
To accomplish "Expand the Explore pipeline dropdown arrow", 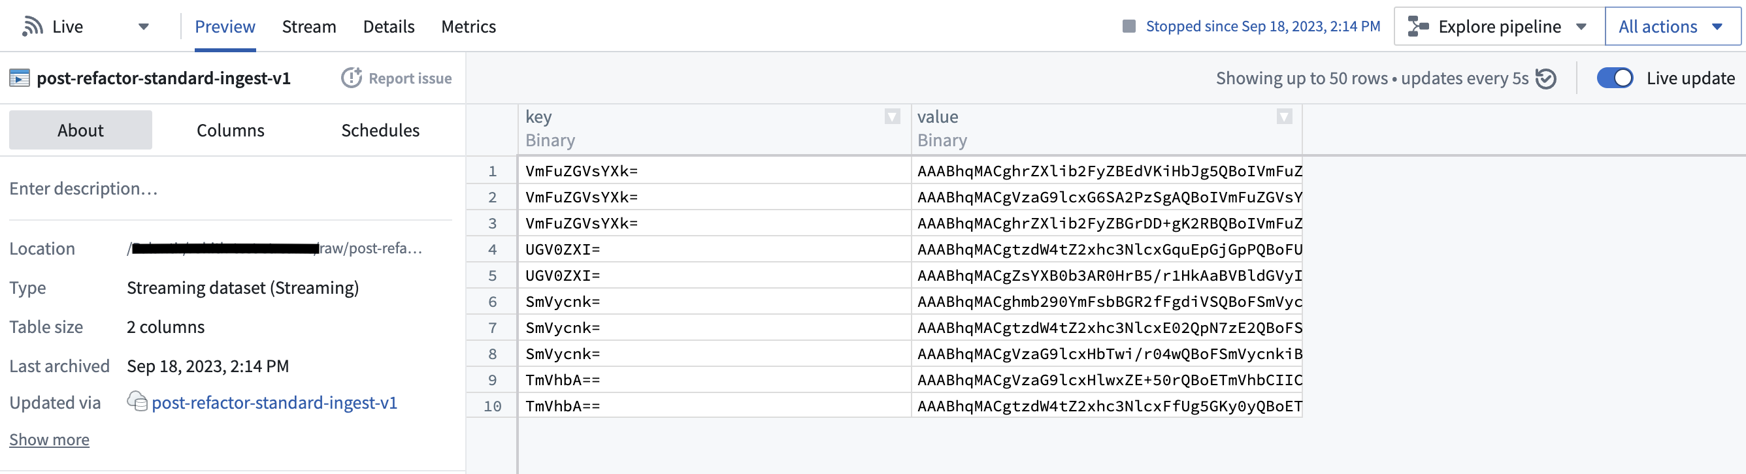I will click(x=1581, y=27).
